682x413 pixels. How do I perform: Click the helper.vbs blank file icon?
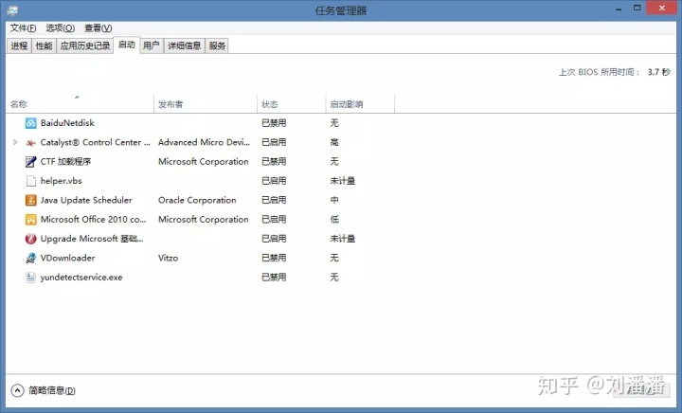[x=31, y=181]
